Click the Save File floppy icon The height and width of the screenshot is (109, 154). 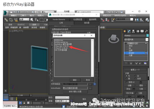tap(18, 12)
